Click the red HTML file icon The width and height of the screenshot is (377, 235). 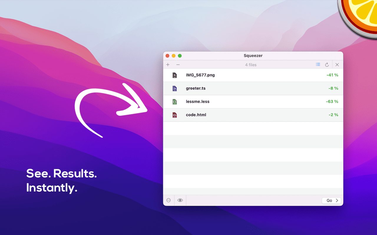click(175, 115)
